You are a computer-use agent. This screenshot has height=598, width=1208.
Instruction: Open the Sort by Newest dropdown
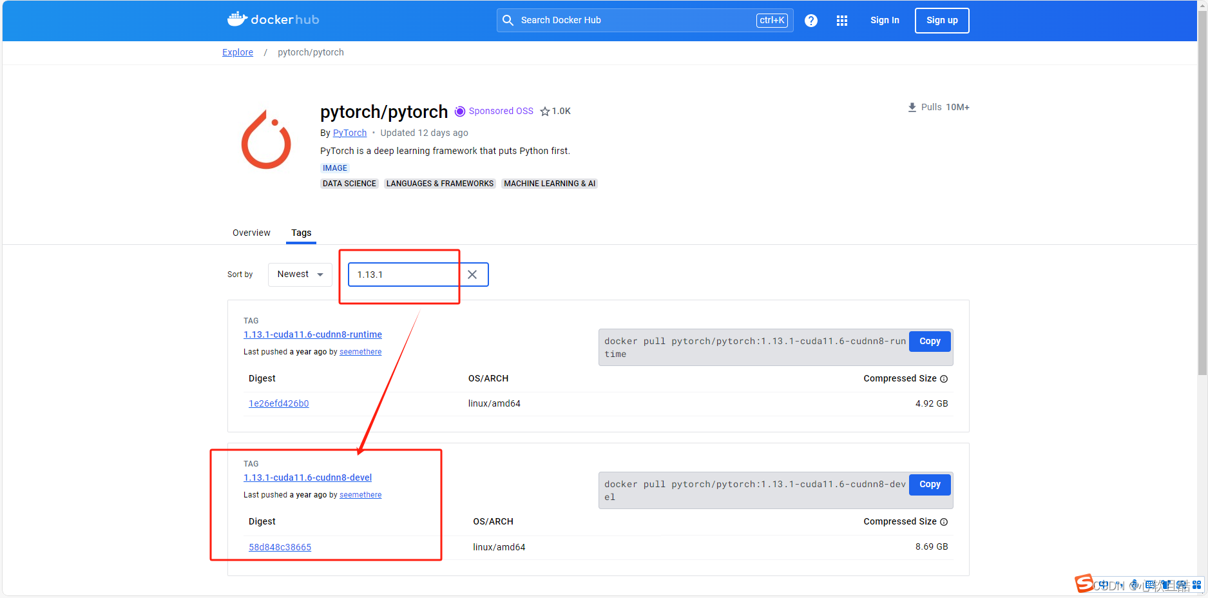(x=300, y=274)
